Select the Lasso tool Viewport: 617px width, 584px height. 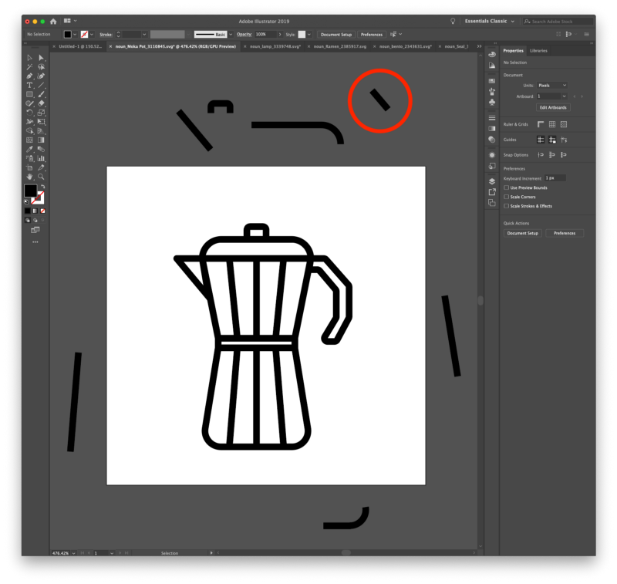[42, 67]
